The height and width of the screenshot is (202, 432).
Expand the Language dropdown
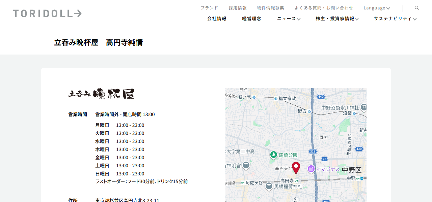click(x=377, y=8)
